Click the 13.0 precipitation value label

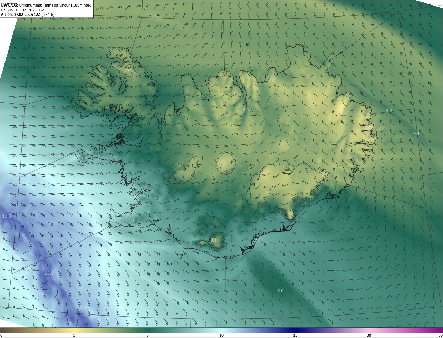coord(49,273)
